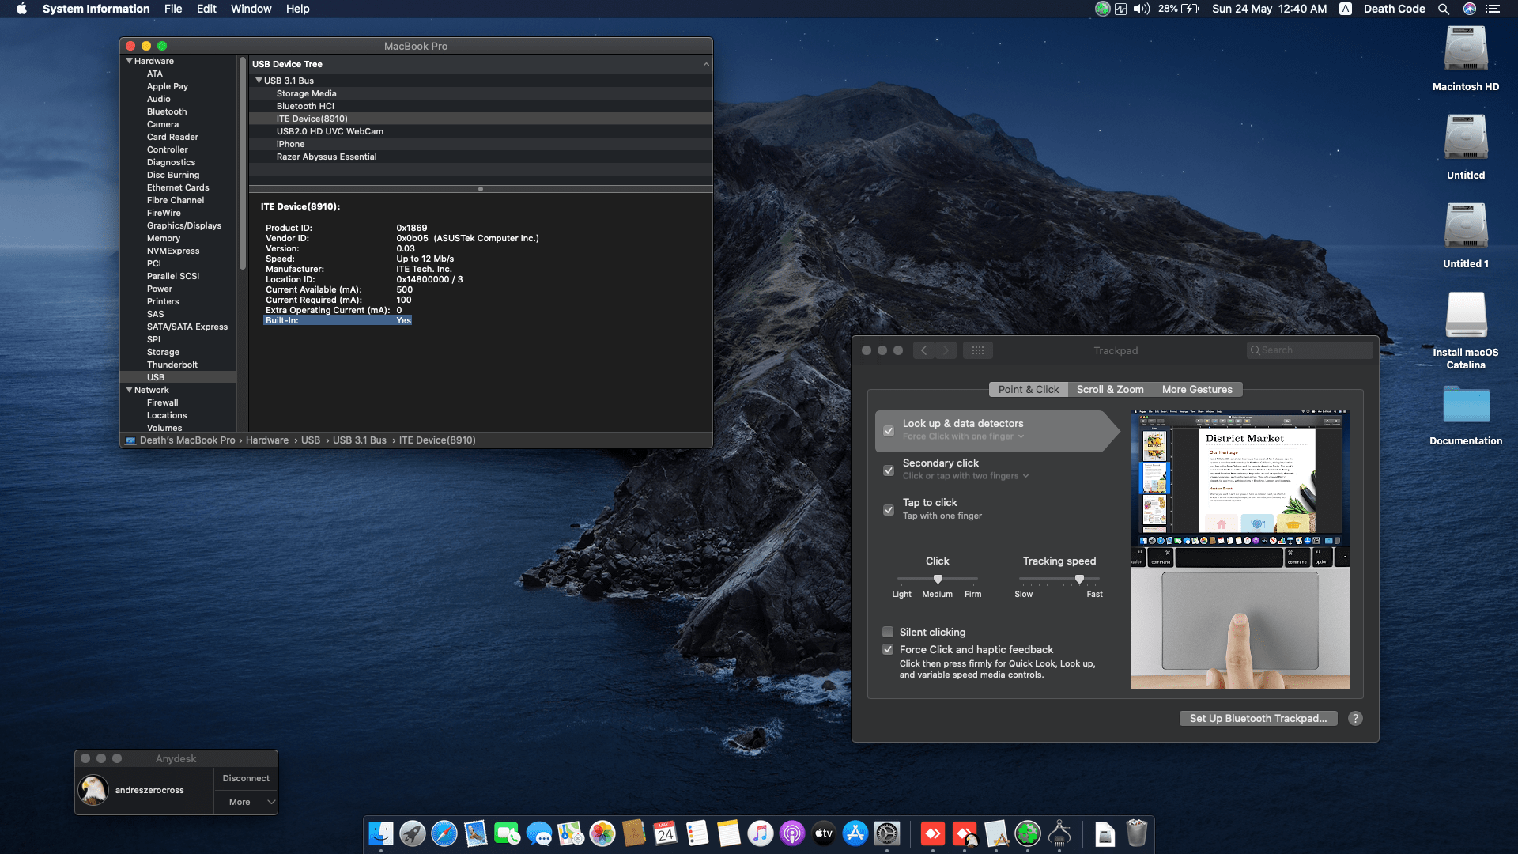Open FaceTime from the Dock

508,833
